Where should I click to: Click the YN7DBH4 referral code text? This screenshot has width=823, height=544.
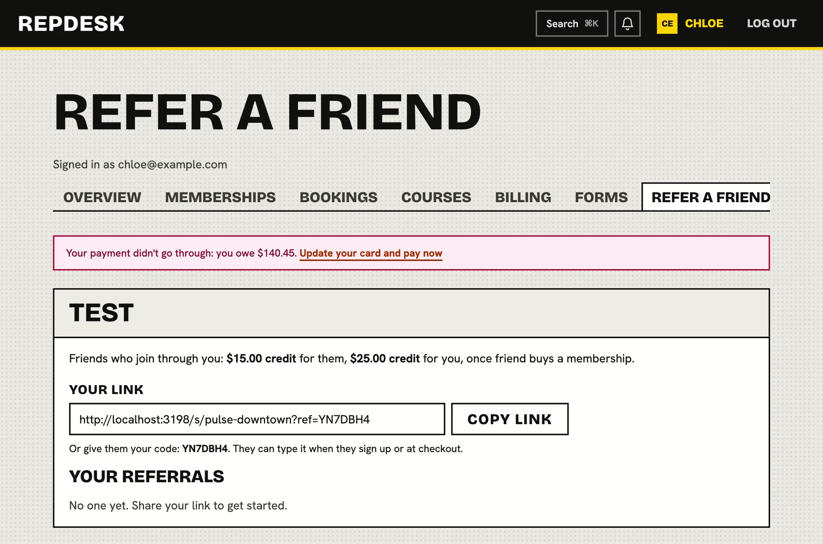(x=205, y=449)
